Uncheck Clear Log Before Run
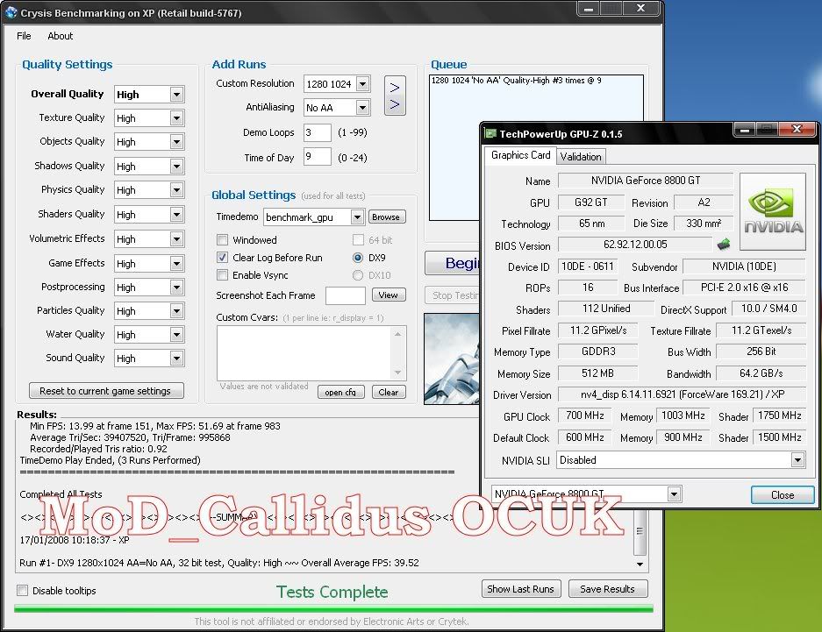Viewport: 822px width, 632px height. tap(222, 258)
